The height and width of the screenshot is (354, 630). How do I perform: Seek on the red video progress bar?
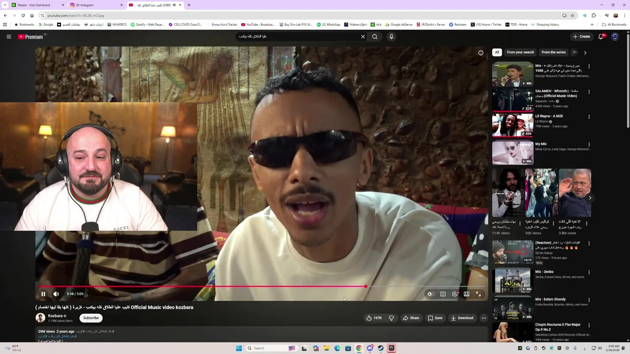point(261,286)
